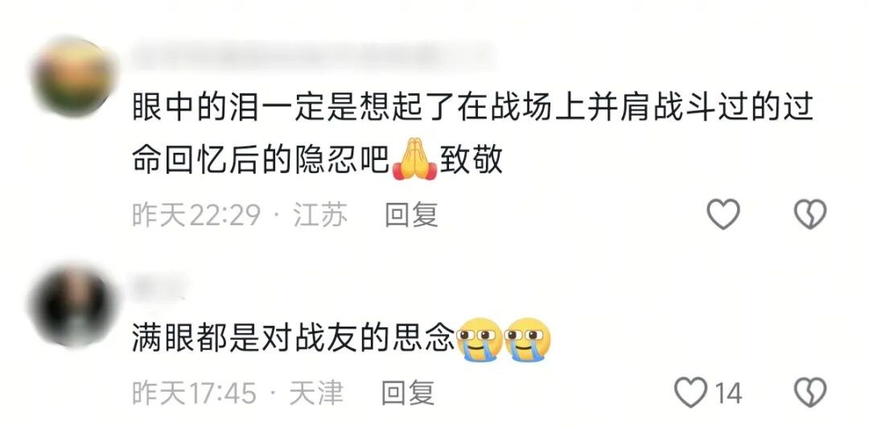This screenshot has height=428, width=869.
Task: Like the comment posted from 江苏
Action: 723,214
